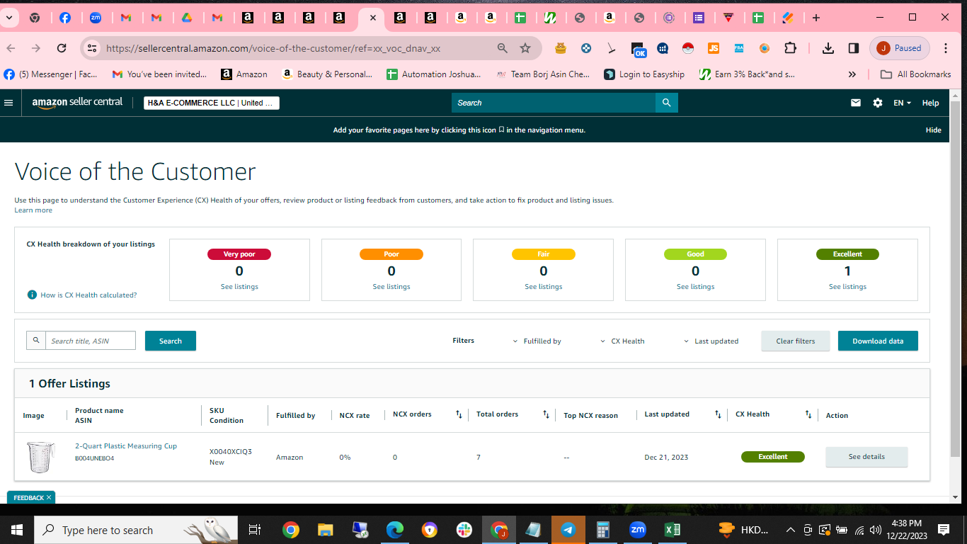
Task: Click the Learn more link
Action: (x=33, y=210)
